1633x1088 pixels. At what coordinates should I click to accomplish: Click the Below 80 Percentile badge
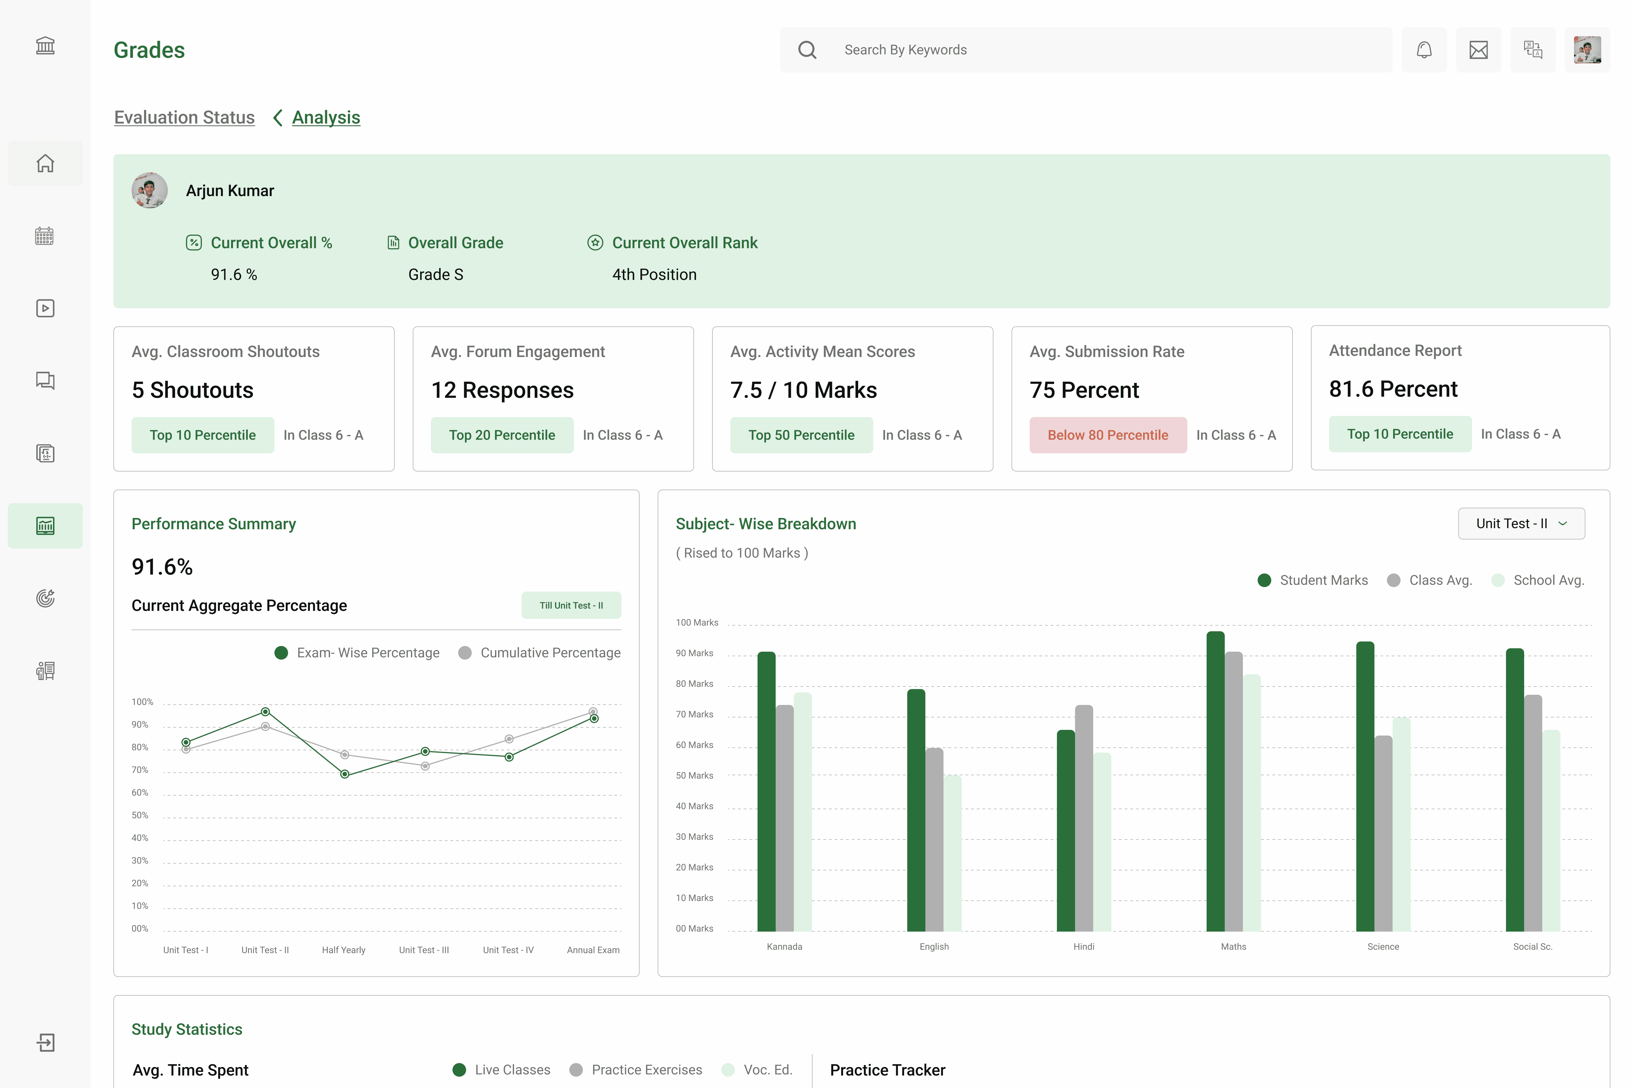coord(1108,435)
